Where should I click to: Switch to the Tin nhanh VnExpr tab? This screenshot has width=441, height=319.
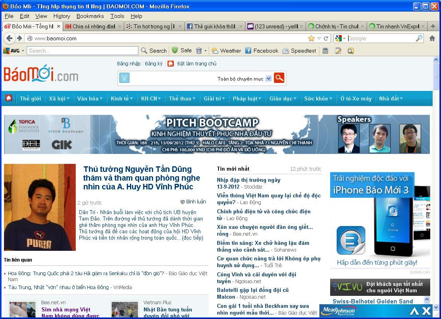[397, 26]
